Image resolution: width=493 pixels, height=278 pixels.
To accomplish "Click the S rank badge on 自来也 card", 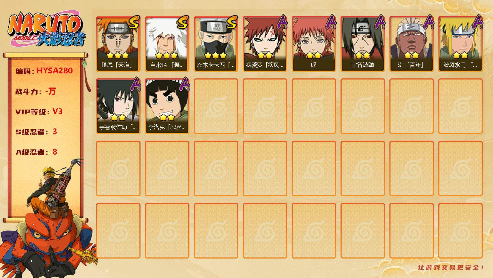I will tap(183, 22).
